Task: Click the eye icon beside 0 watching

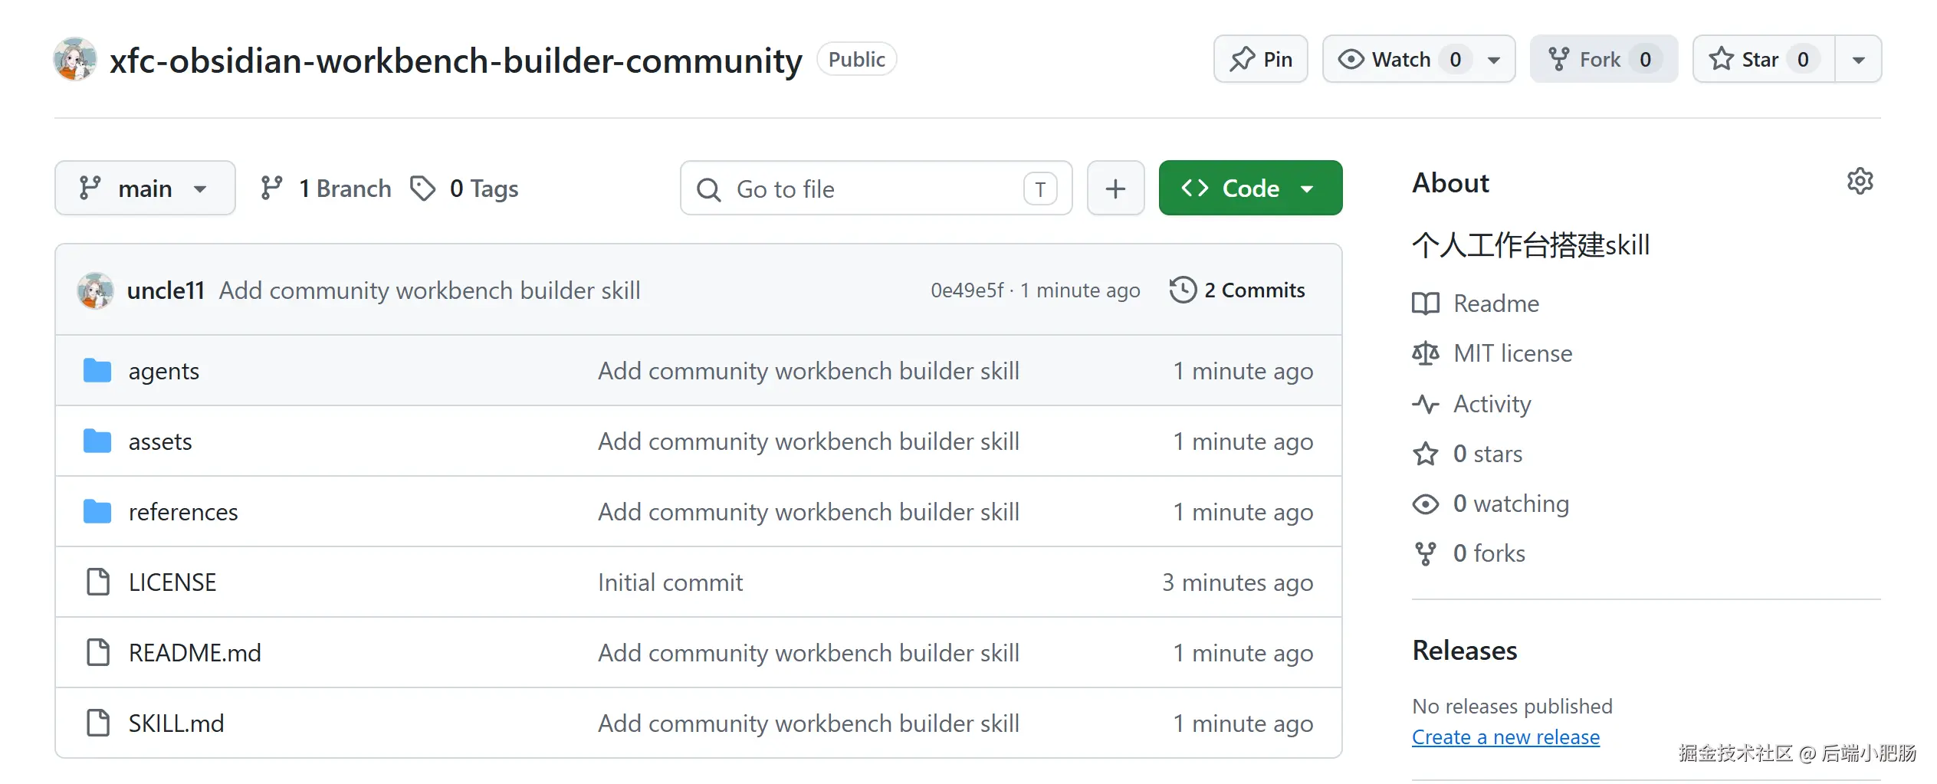Action: coord(1426,504)
